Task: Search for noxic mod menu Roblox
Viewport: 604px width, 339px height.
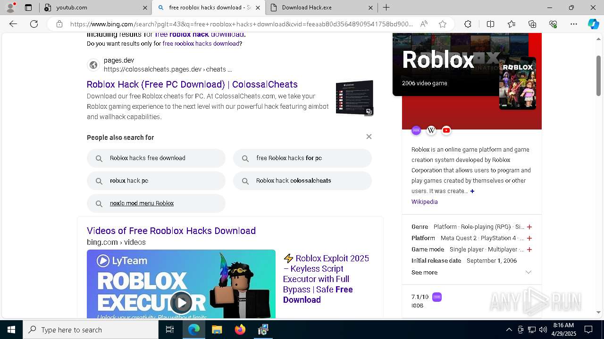Action: [156, 203]
